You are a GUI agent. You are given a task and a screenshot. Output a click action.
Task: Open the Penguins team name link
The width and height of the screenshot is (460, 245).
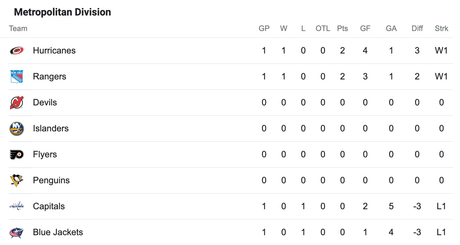click(x=51, y=180)
